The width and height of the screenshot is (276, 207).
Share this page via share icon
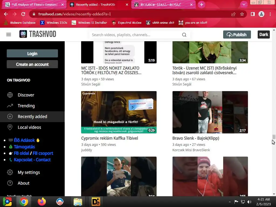pos(233,14)
